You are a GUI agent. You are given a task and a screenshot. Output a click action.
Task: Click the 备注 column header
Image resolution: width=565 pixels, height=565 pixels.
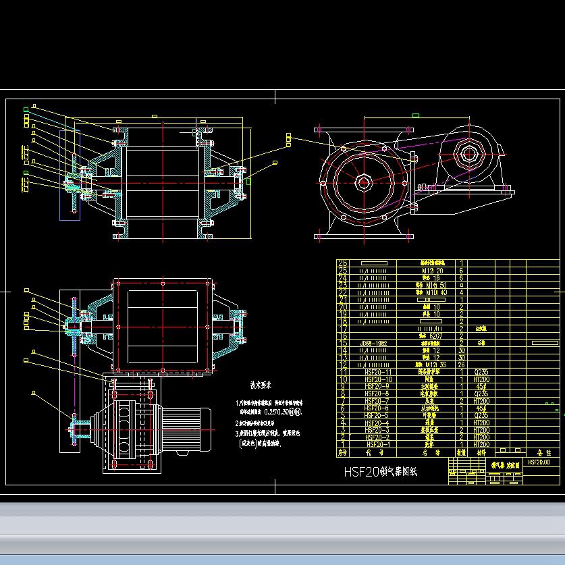pyautogui.click(x=544, y=452)
